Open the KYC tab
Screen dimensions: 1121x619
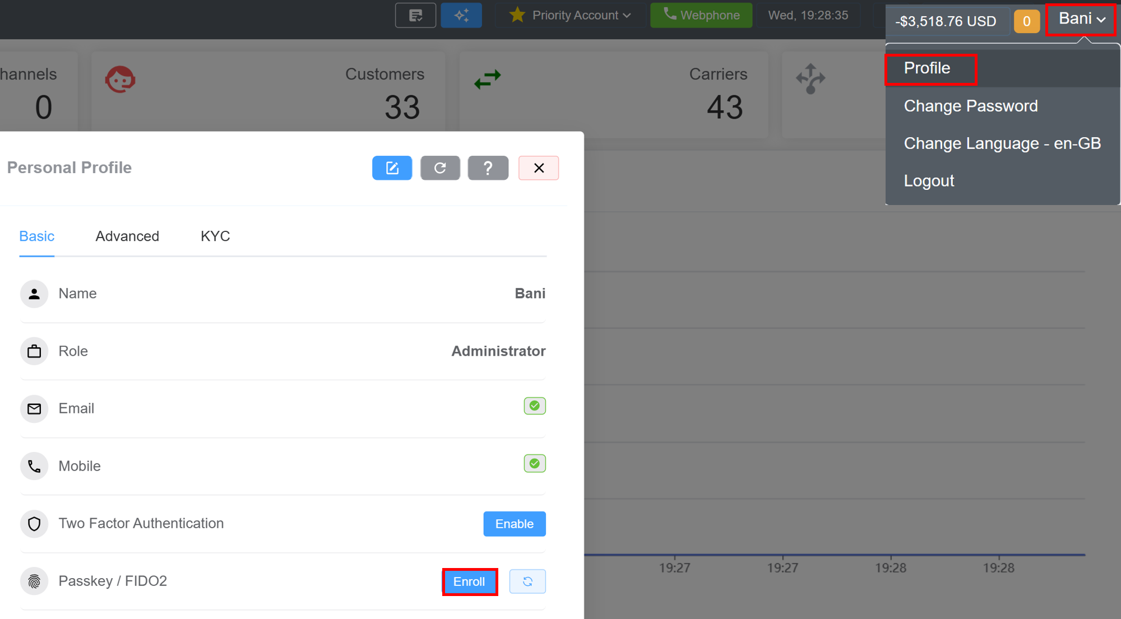[215, 236]
